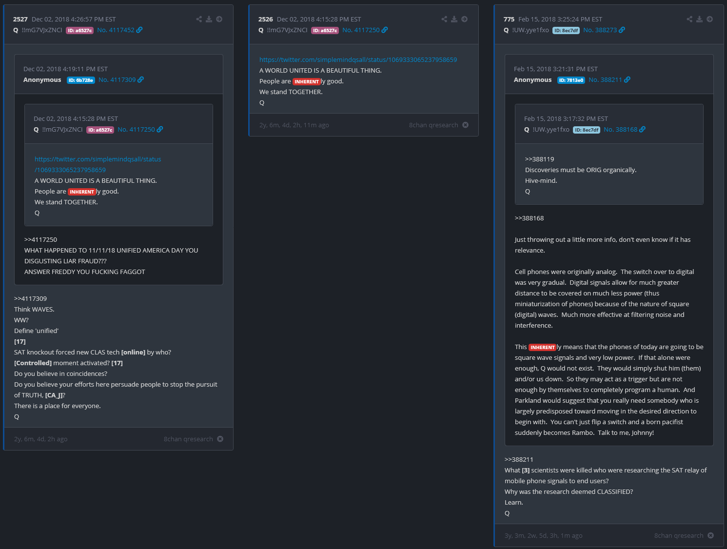Open post 2526 with arrow icon
The width and height of the screenshot is (727, 549).
[x=465, y=19]
